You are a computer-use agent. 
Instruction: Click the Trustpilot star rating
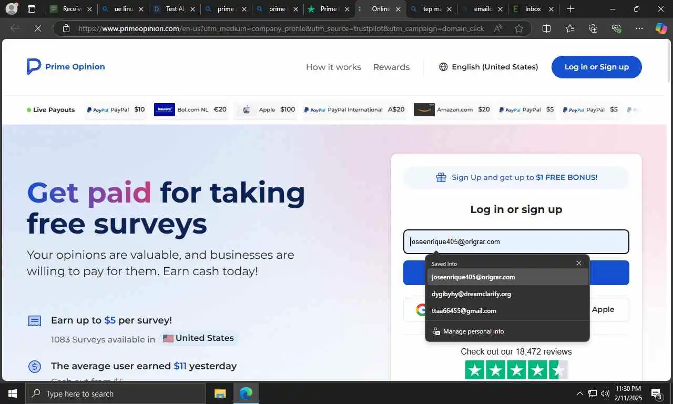click(x=516, y=370)
